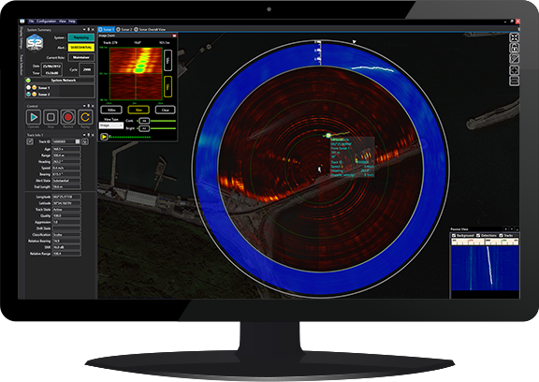
Task: Click the 100m range button in Image Zoom
Action: (111, 110)
